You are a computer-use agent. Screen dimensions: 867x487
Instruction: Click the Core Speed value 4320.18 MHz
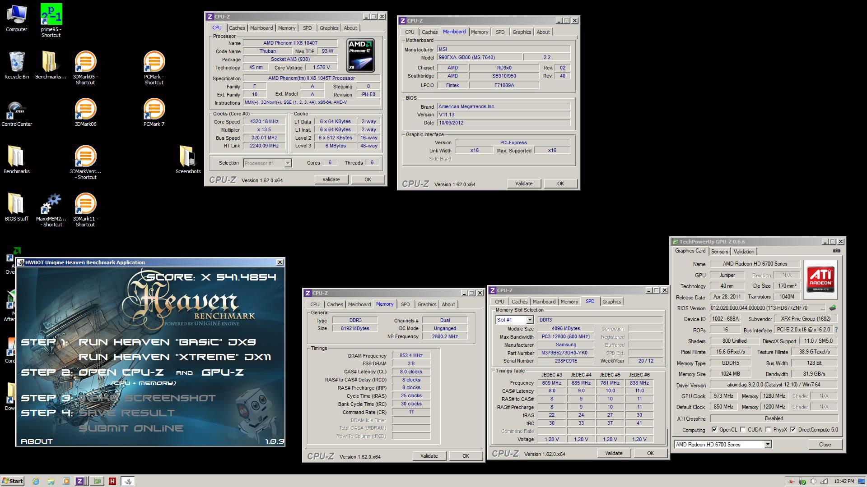(264, 122)
